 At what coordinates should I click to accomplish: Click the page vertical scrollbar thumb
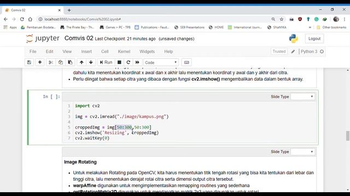pyautogui.click(x=348, y=136)
